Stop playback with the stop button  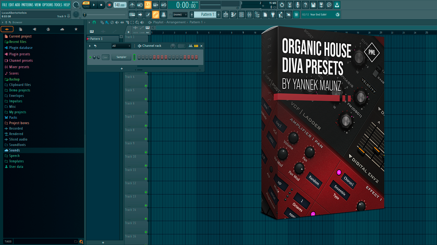101,5
